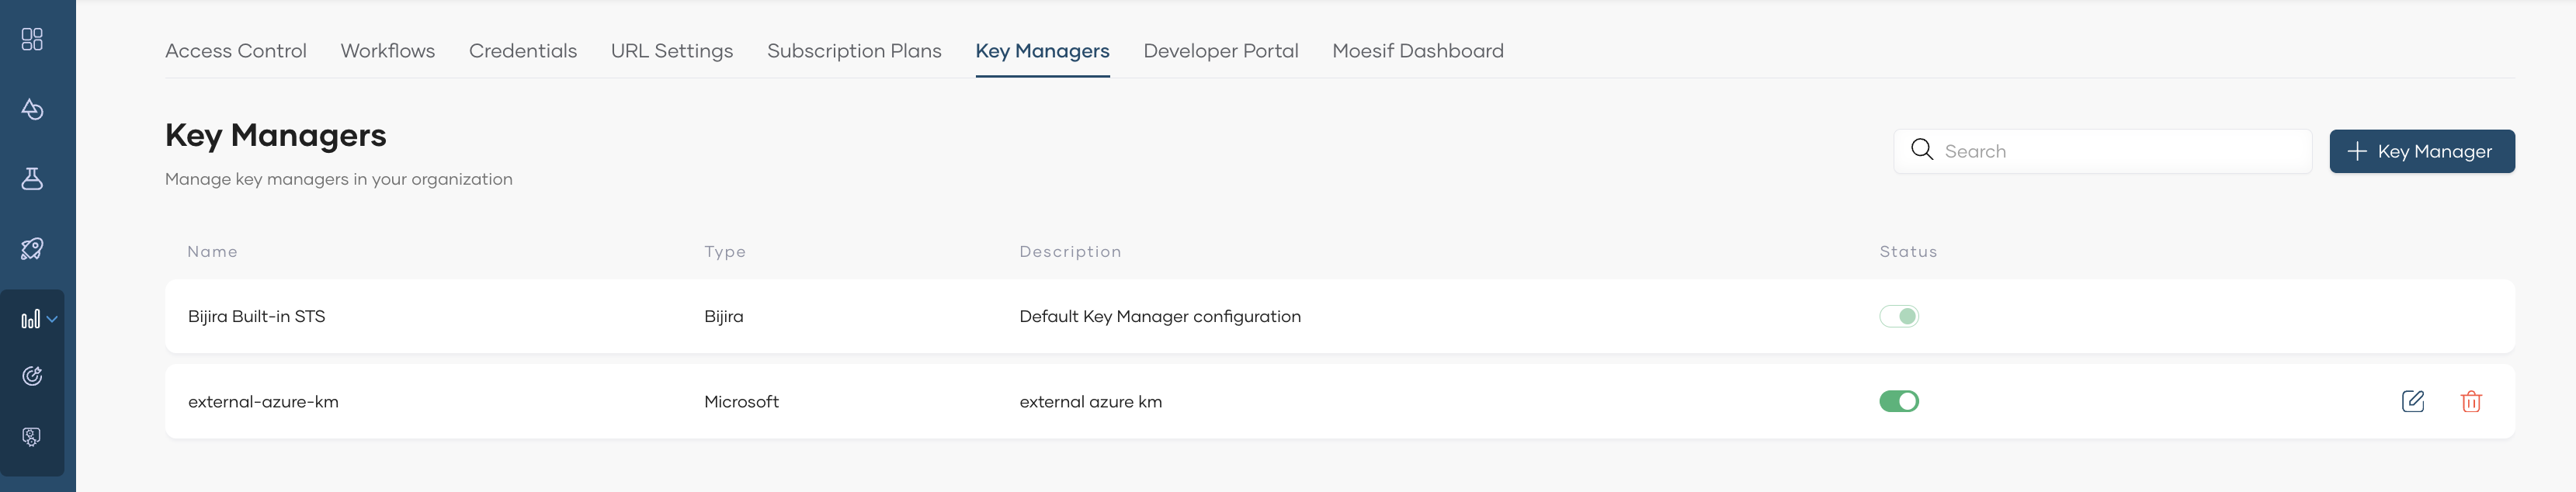This screenshot has width=2576, height=492.
Task: Open the Moesif Dashboard tab
Action: 1417,50
